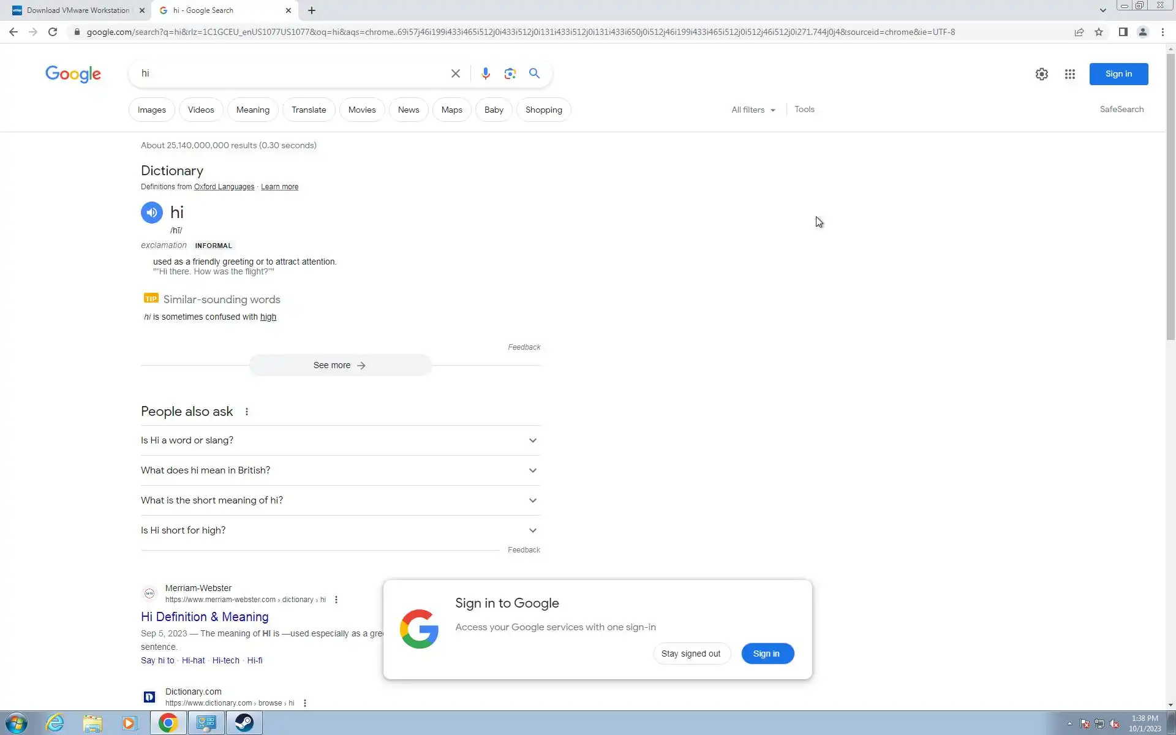
Task: Clear the search box with the X
Action: [x=455, y=73]
